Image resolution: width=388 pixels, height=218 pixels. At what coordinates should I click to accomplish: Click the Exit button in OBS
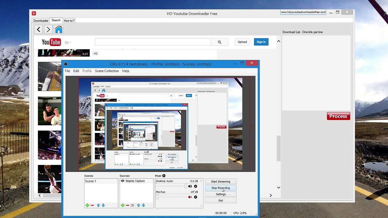coord(221,200)
